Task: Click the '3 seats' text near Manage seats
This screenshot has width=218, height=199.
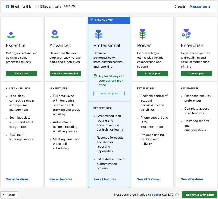Action: pyautogui.click(x=180, y=6)
